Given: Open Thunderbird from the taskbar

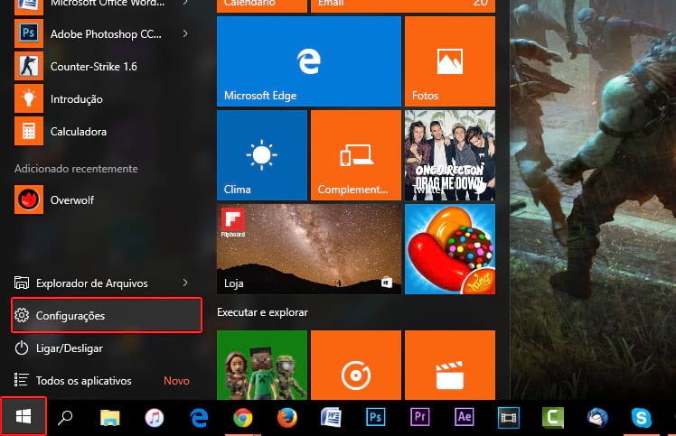Looking at the screenshot, I should coord(597,417).
